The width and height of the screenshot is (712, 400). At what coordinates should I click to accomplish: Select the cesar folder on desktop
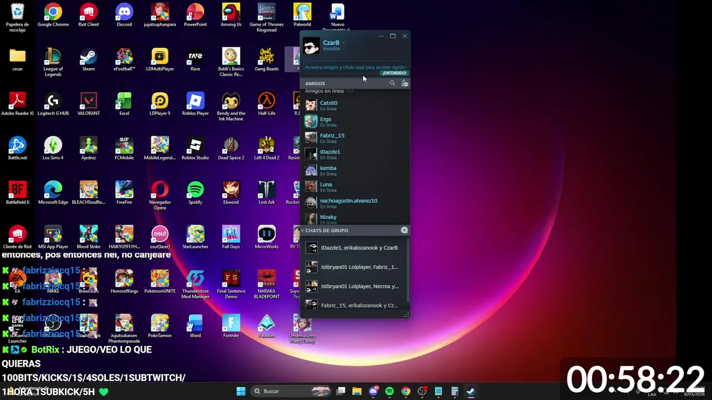17,60
